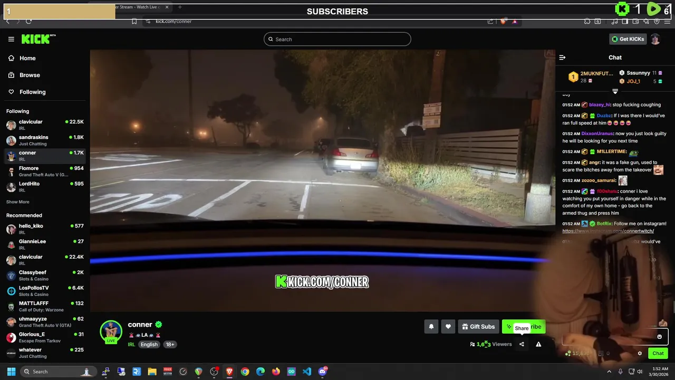Open Brave Shields lion icon
Image resolution: width=675 pixels, height=380 pixels.
[503, 21]
